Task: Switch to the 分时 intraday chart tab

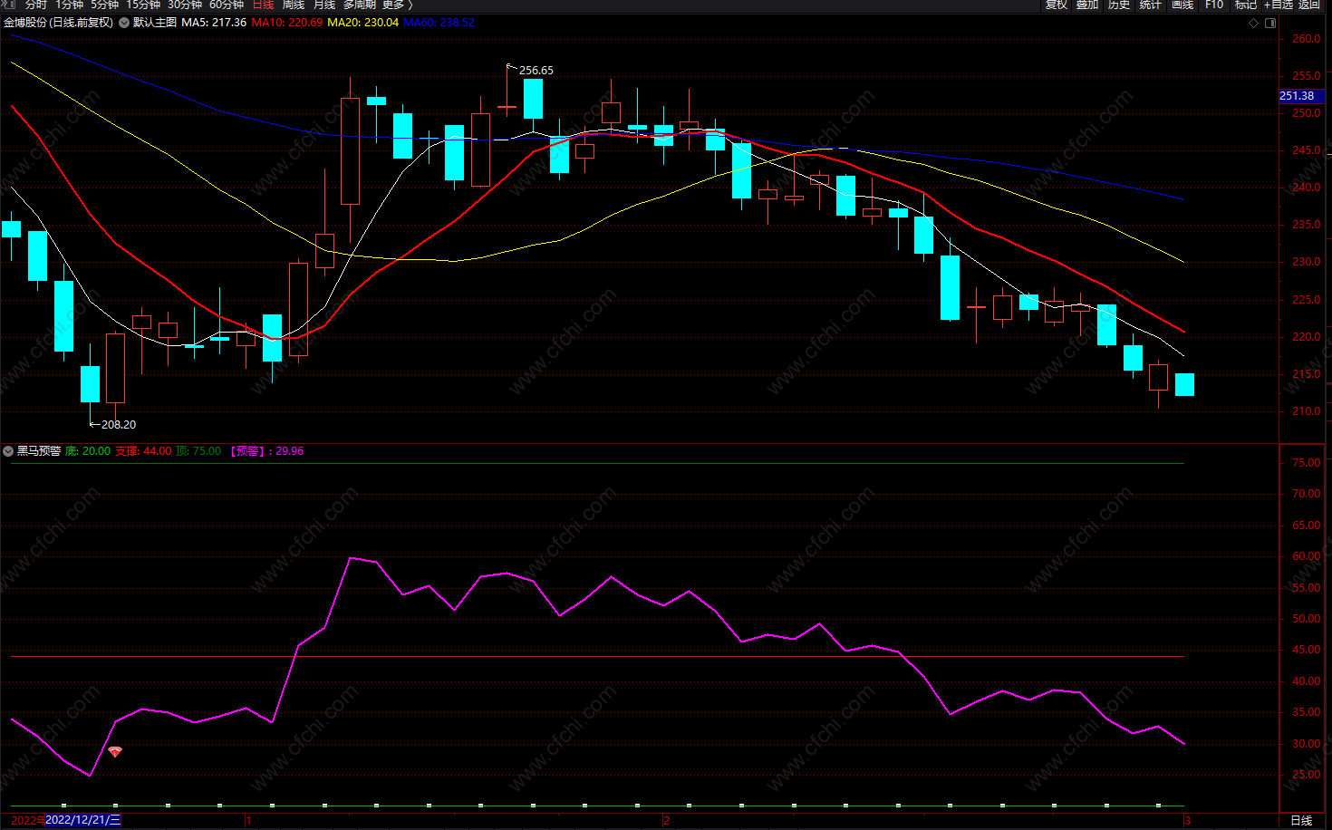Action: click(x=35, y=5)
